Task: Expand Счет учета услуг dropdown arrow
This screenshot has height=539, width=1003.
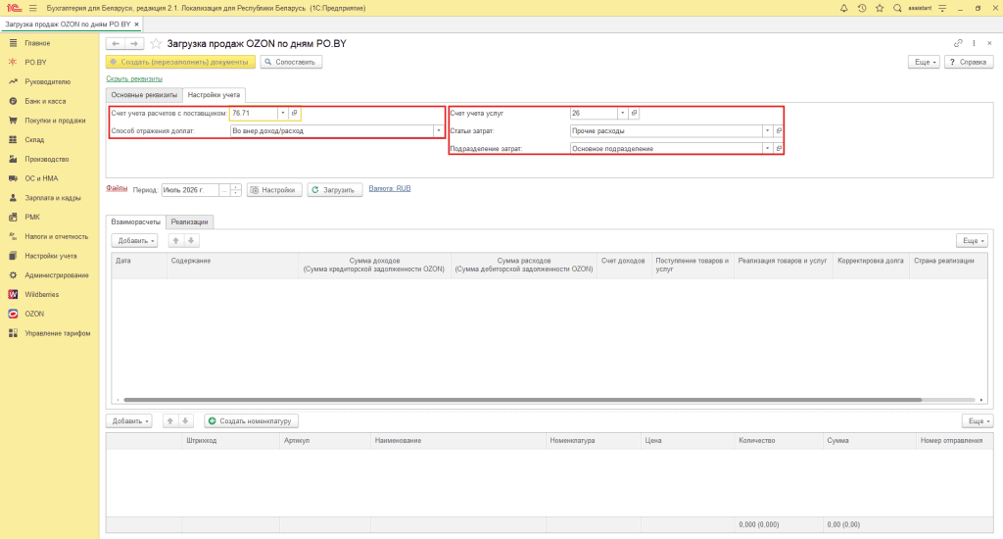Action: pyautogui.click(x=622, y=114)
